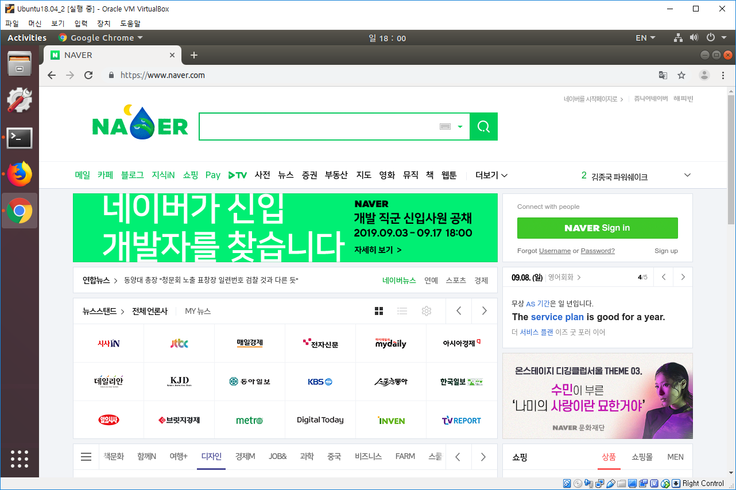Open the Show Applications grid

(x=20, y=458)
